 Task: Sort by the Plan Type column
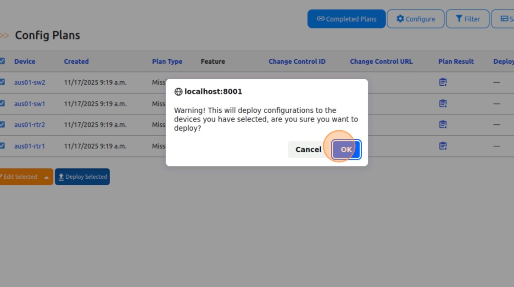point(167,61)
